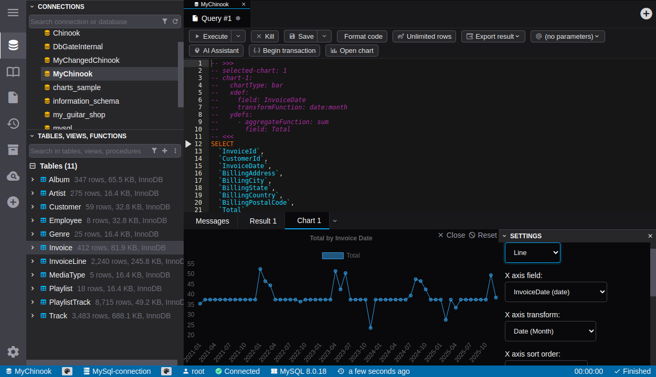Open the cloud sidebar icon
Viewport: 656px width, 377px height.
coord(13,176)
